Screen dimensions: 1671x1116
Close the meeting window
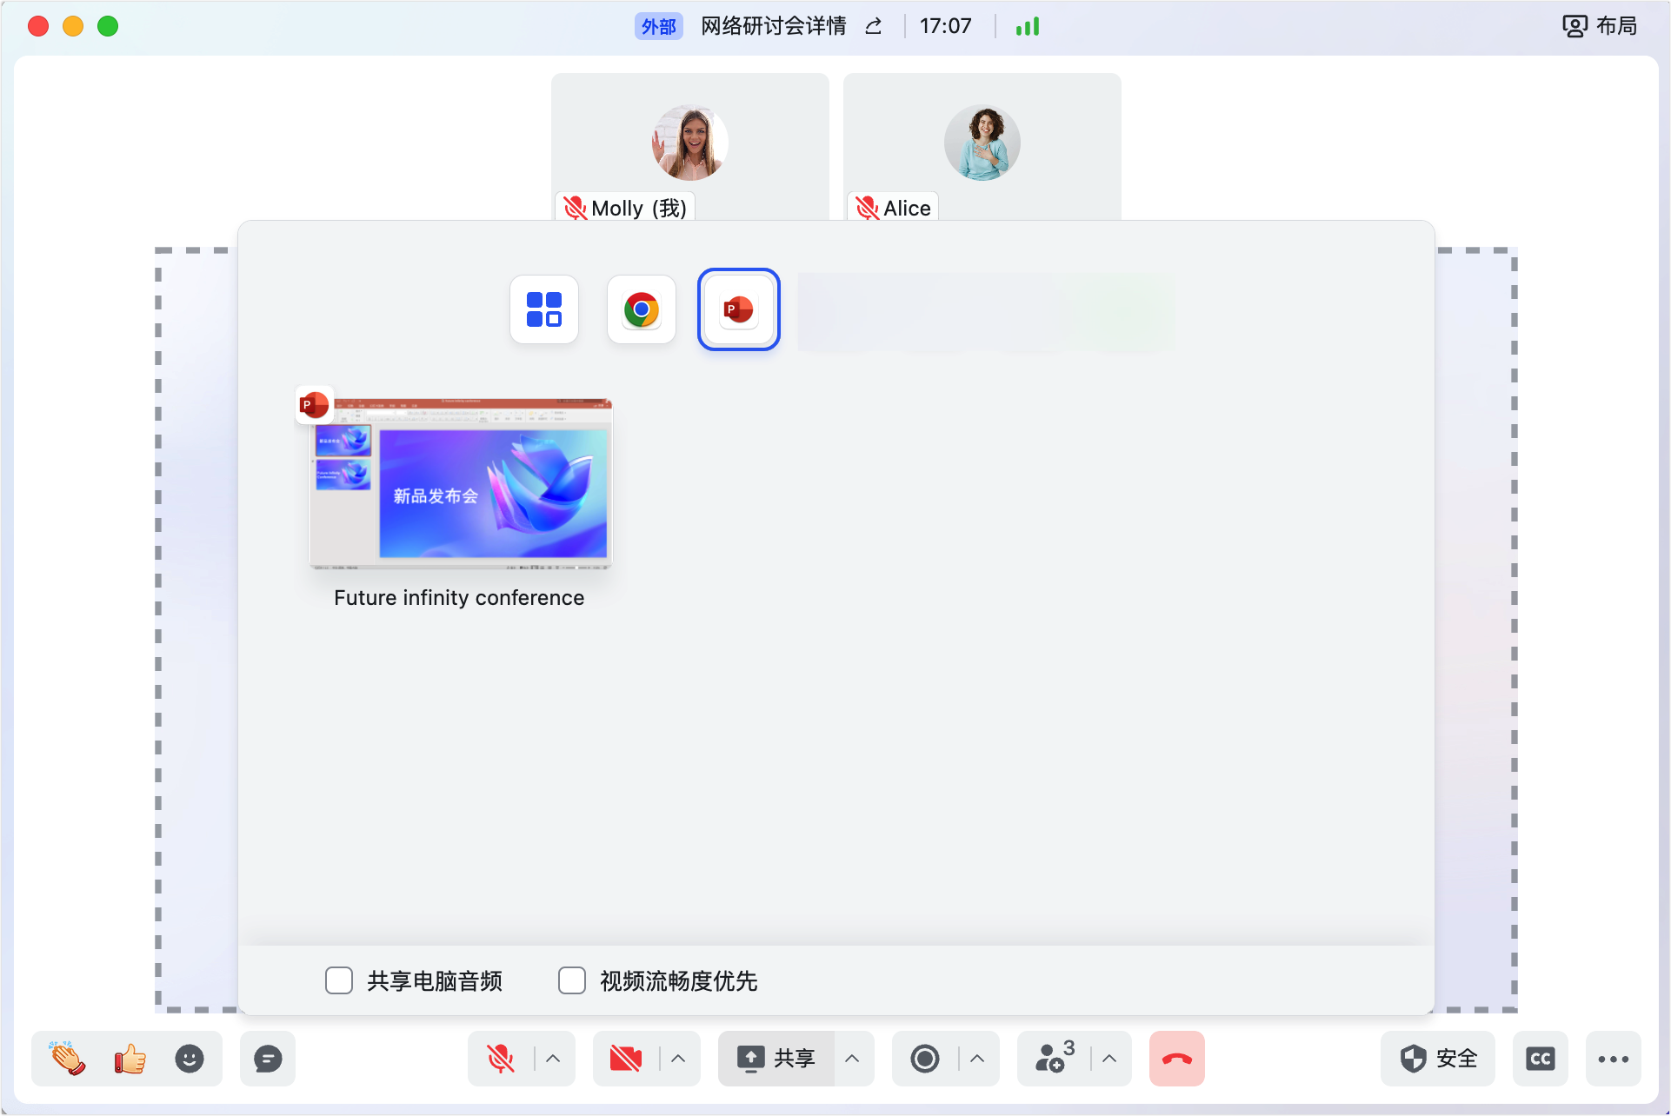coord(38,26)
